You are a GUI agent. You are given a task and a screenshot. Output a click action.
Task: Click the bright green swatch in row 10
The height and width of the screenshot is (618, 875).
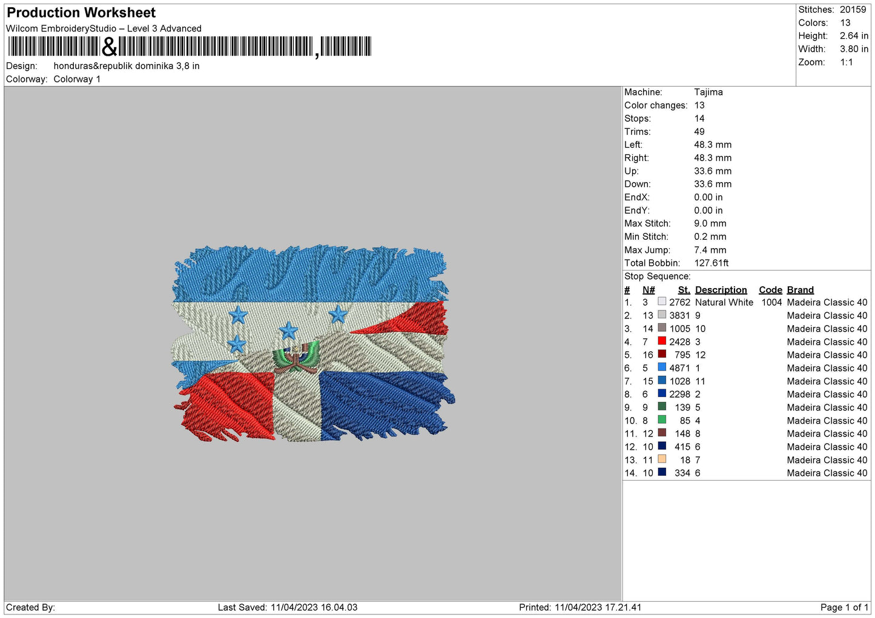(662, 419)
